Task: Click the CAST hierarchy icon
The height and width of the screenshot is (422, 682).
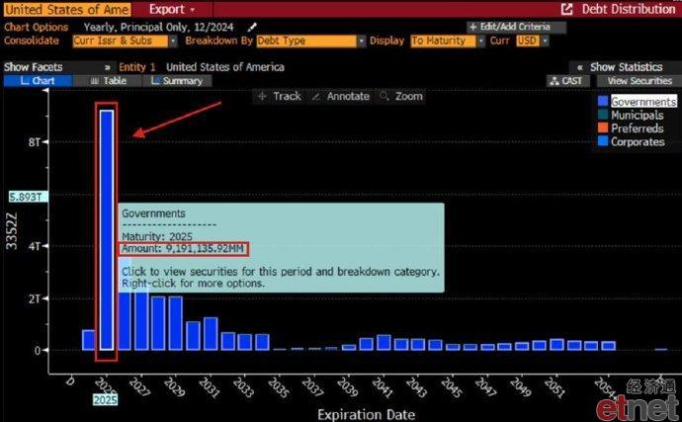Action: 554,81
